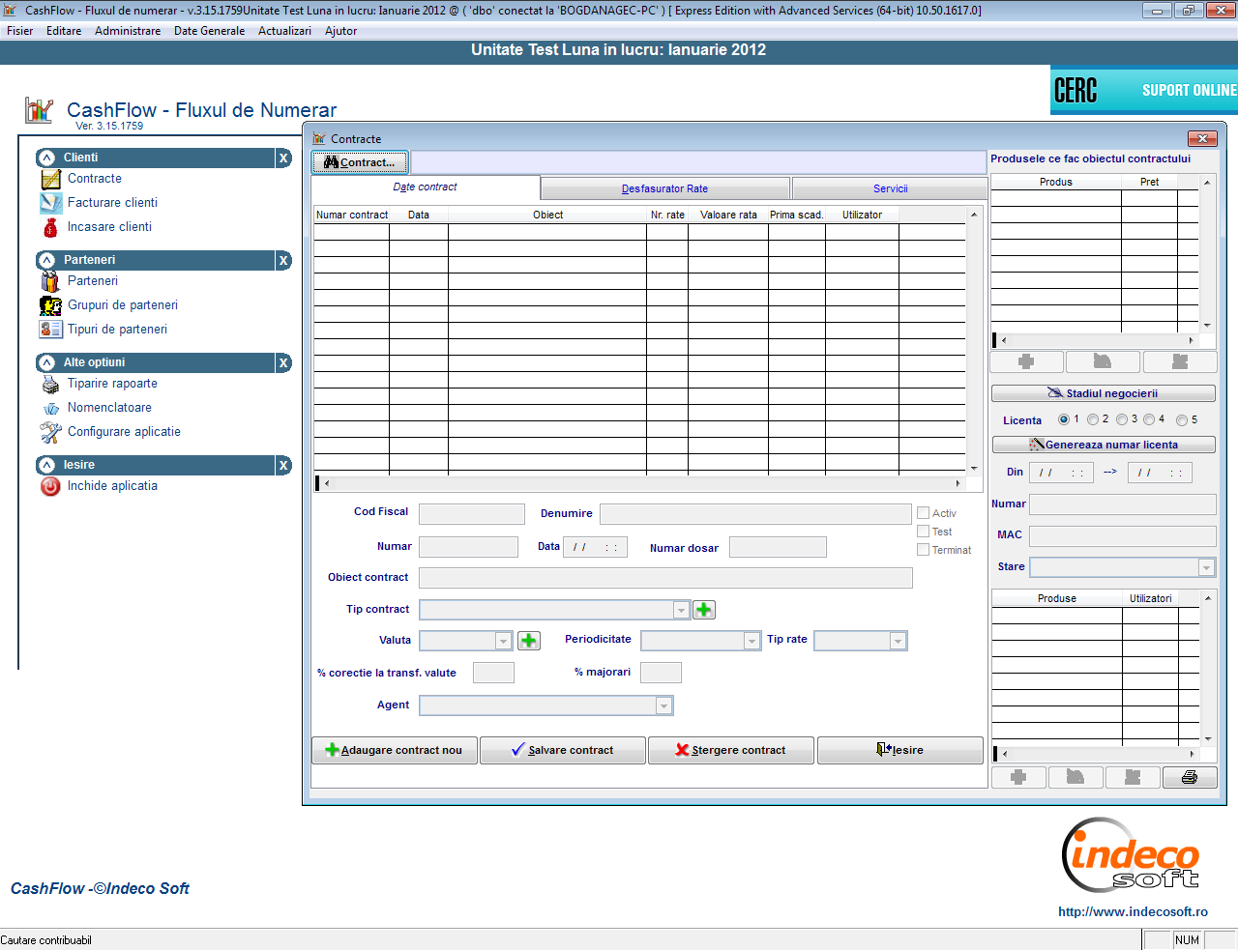Click the printer icon button
The height and width of the screenshot is (950, 1238).
point(1189,777)
